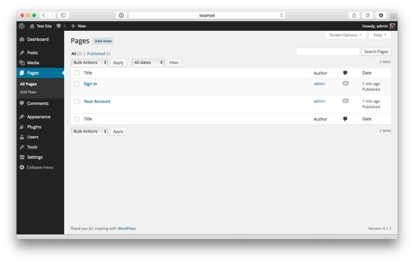This screenshot has height=263, width=414.
Task: Click Author column header
Action: click(320, 73)
